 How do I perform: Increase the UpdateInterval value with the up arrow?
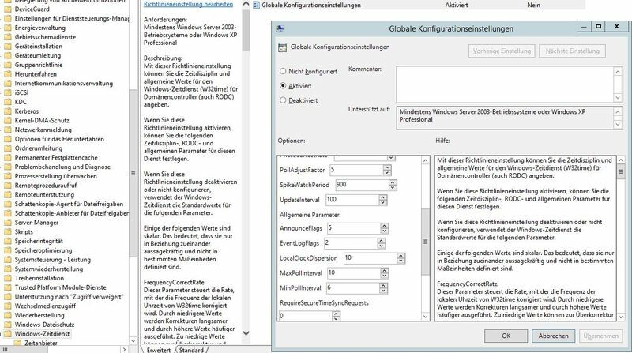click(383, 197)
